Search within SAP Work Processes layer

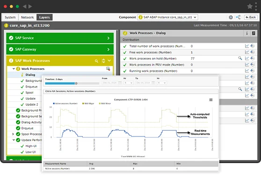click(96, 61)
